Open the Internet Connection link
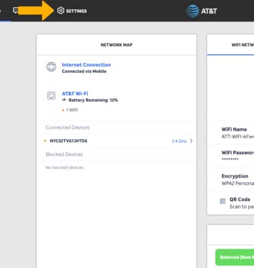 coord(86,65)
